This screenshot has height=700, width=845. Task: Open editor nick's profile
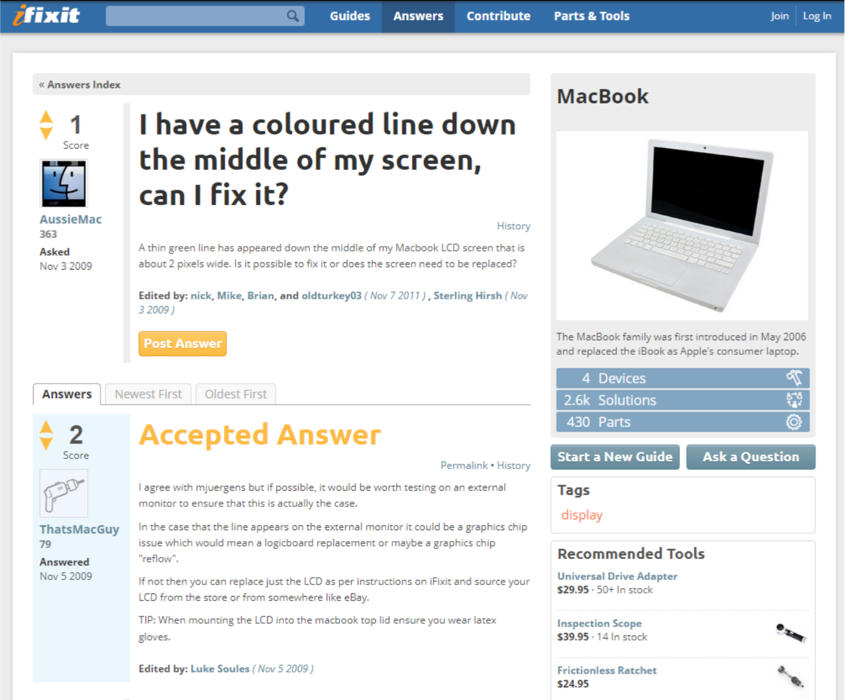click(201, 295)
